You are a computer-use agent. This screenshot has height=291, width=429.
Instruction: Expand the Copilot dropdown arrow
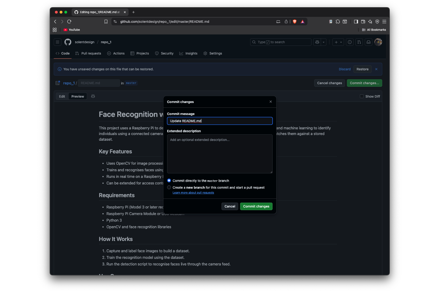pyautogui.click(x=324, y=42)
